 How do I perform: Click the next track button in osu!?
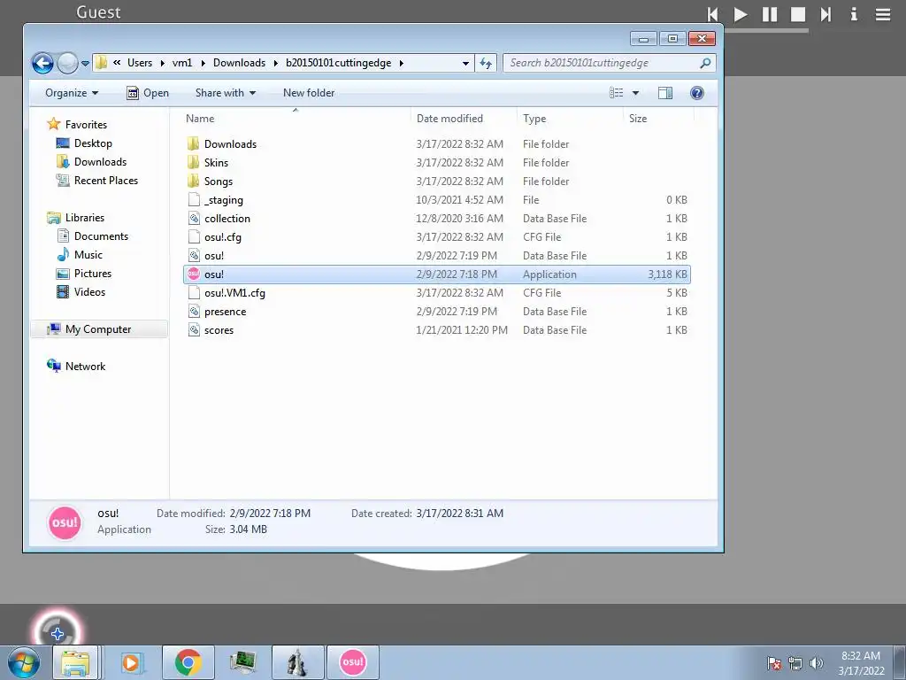(x=825, y=14)
